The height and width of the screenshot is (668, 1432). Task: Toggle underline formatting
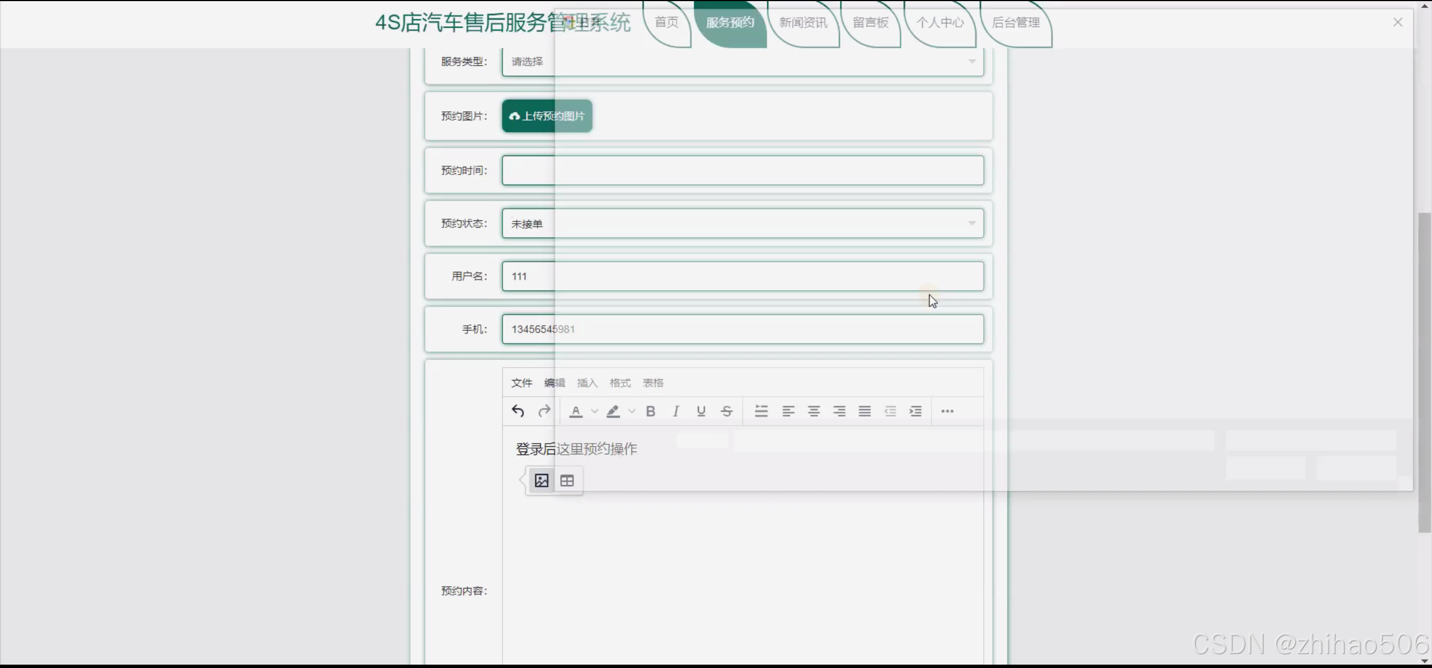(x=700, y=411)
